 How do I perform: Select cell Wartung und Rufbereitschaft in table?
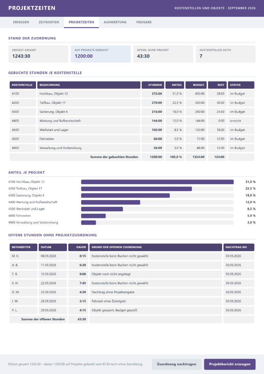click(x=89, y=121)
